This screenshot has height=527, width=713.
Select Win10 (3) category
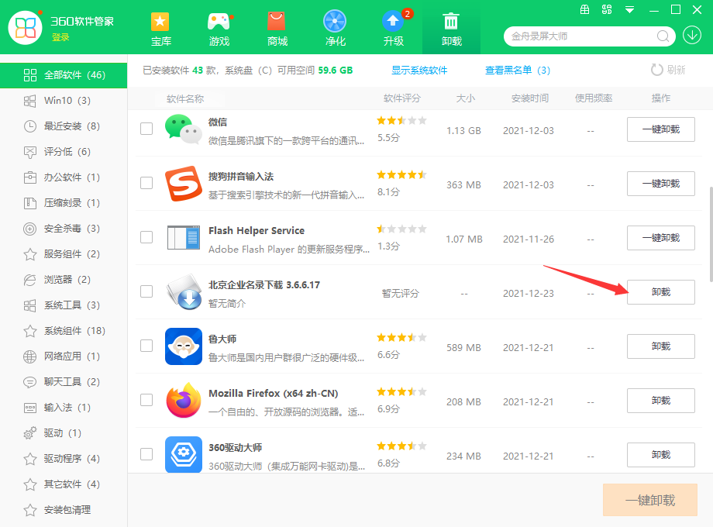click(x=64, y=101)
